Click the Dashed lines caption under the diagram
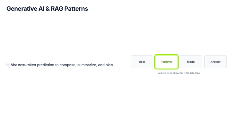This screenshot has height=120, width=241. click(179, 73)
